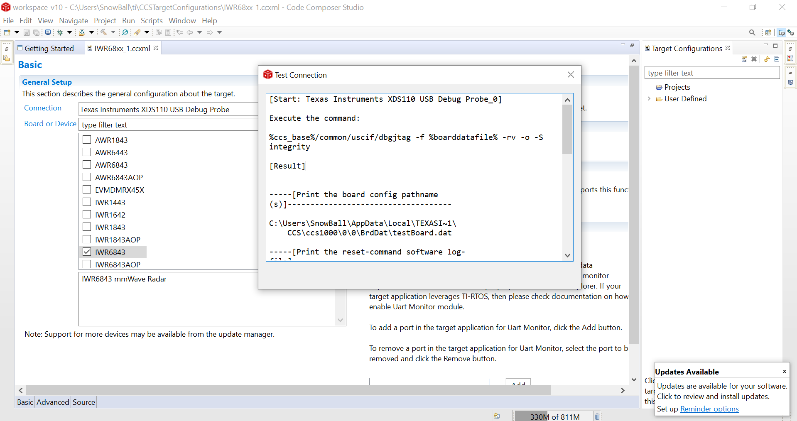This screenshot has height=421, width=797.
Task: Open the File menu
Action: pyautogui.click(x=8, y=20)
